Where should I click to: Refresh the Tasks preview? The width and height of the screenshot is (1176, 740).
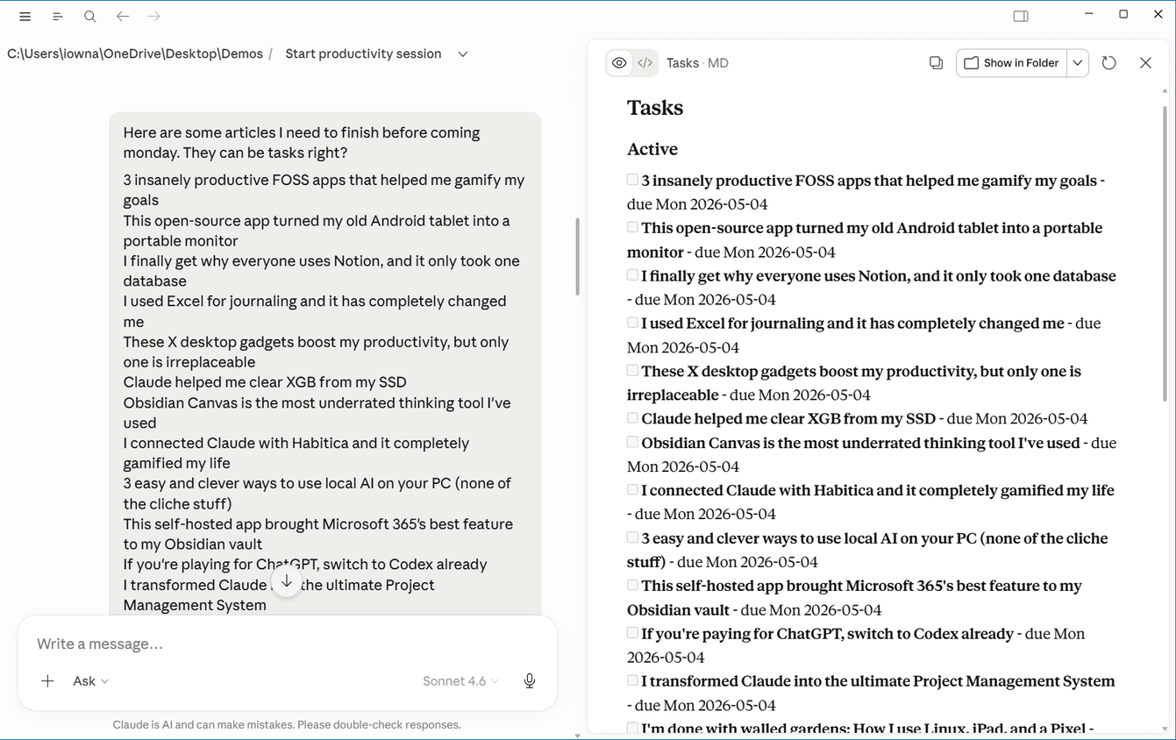1109,63
